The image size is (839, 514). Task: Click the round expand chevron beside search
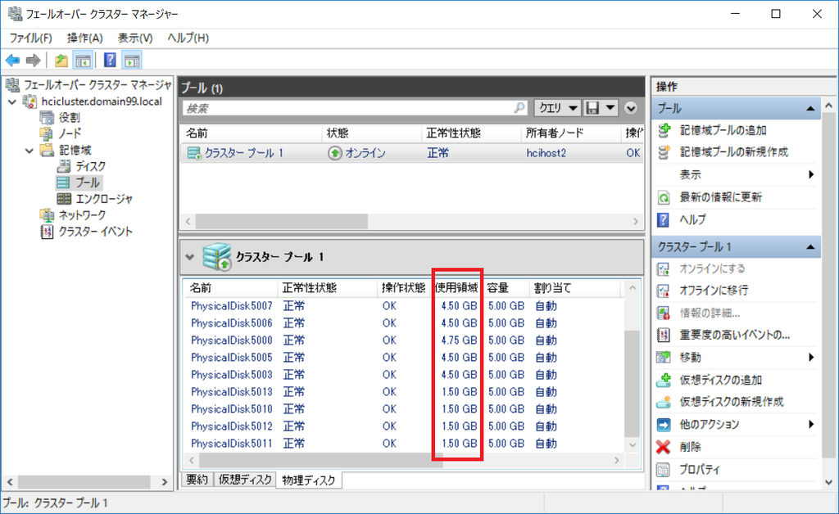(x=631, y=108)
